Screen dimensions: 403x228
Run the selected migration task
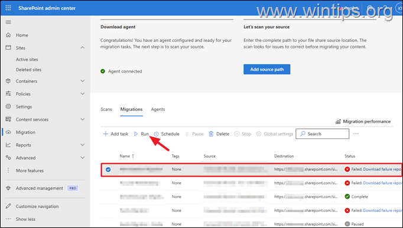(141, 134)
